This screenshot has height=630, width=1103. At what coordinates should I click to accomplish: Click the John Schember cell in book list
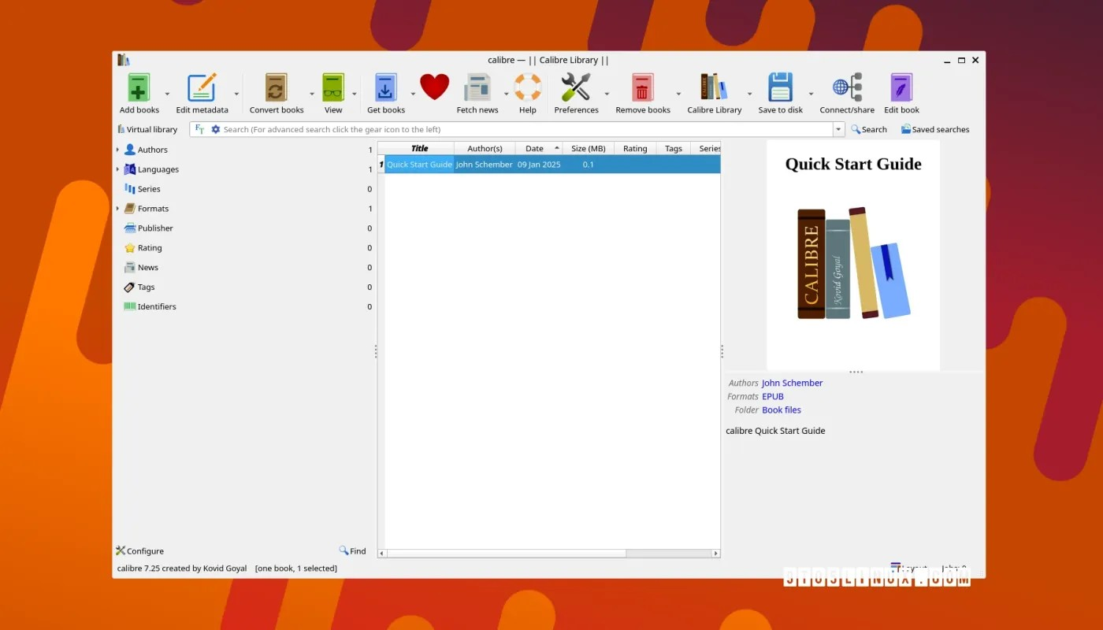[485, 165]
